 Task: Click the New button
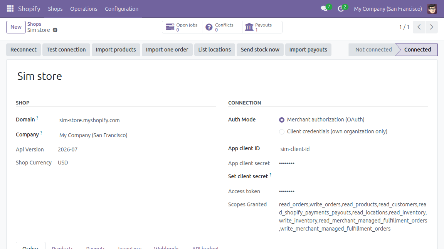click(x=16, y=27)
